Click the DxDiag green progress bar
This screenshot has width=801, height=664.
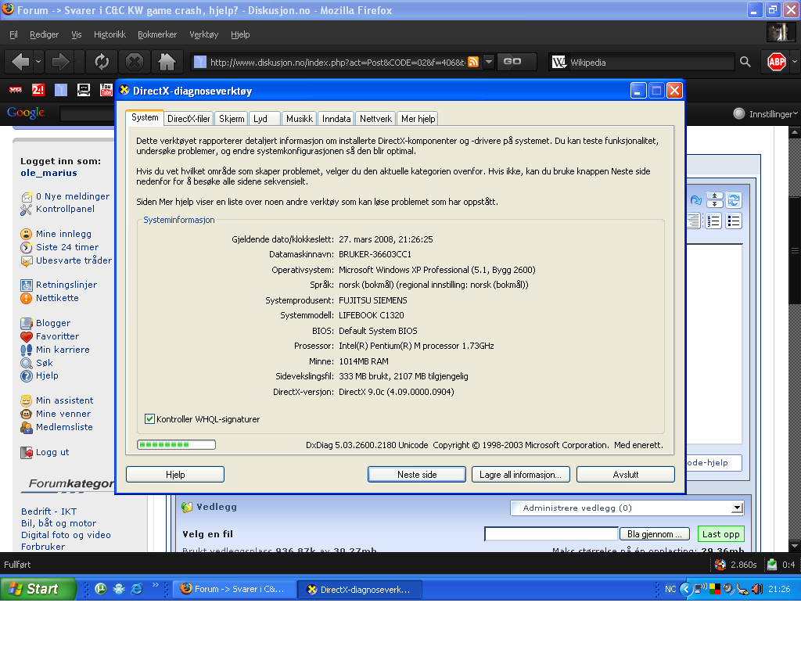[176, 444]
